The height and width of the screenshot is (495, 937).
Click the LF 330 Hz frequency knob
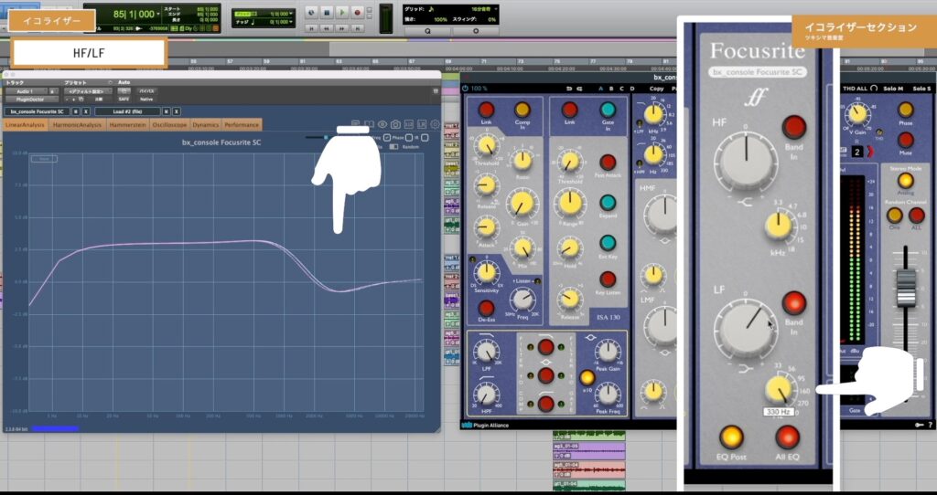click(x=780, y=389)
